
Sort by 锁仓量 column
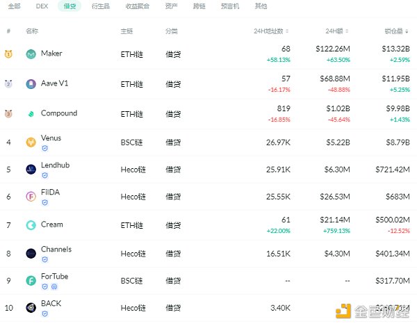click(396, 31)
